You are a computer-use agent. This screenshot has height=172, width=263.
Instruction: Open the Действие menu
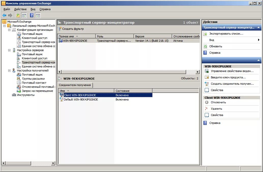click(x=20, y=9)
